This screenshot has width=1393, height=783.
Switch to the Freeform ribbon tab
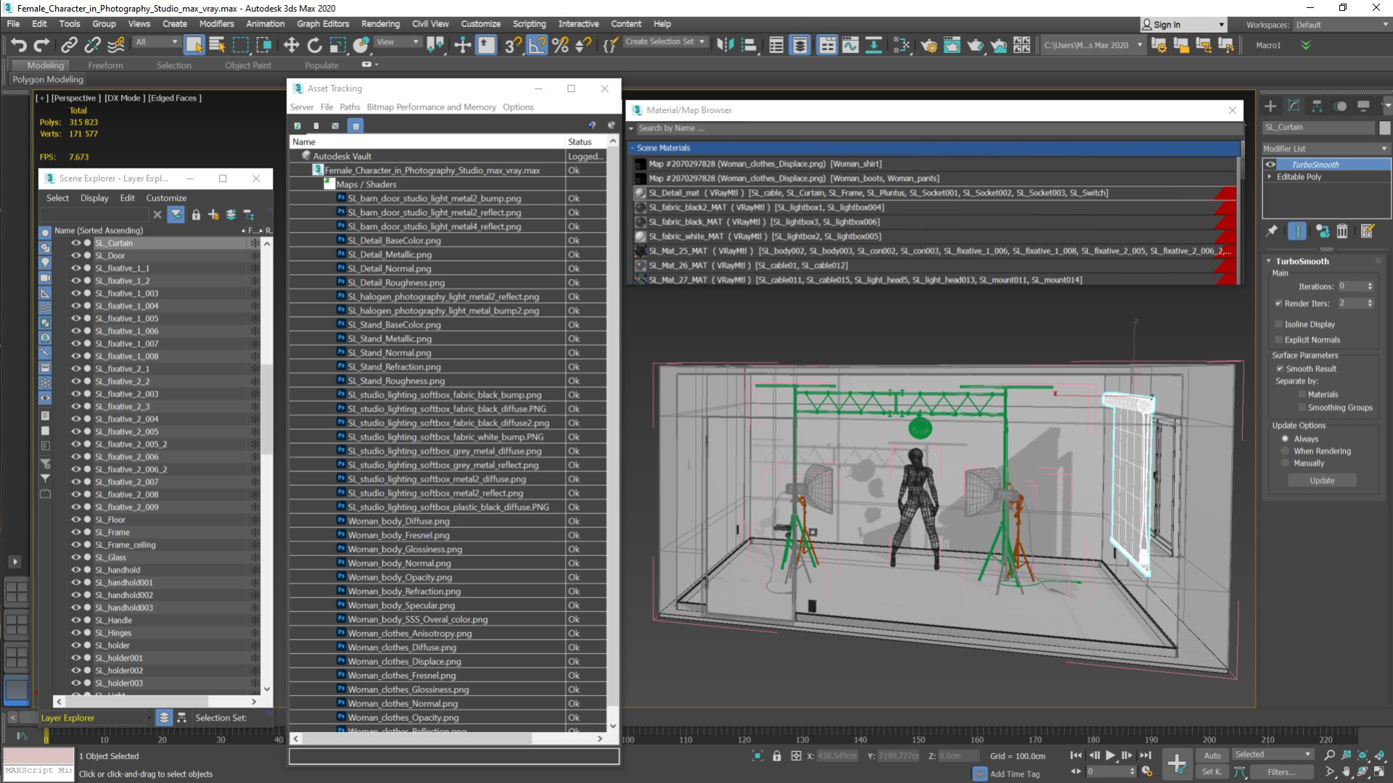(105, 65)
